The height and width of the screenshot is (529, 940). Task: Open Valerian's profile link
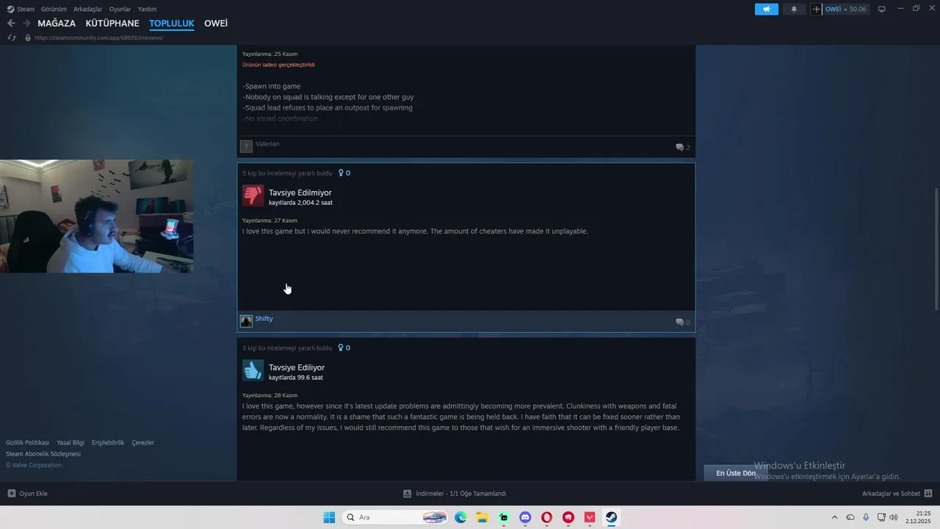click(x=267, y=144)
